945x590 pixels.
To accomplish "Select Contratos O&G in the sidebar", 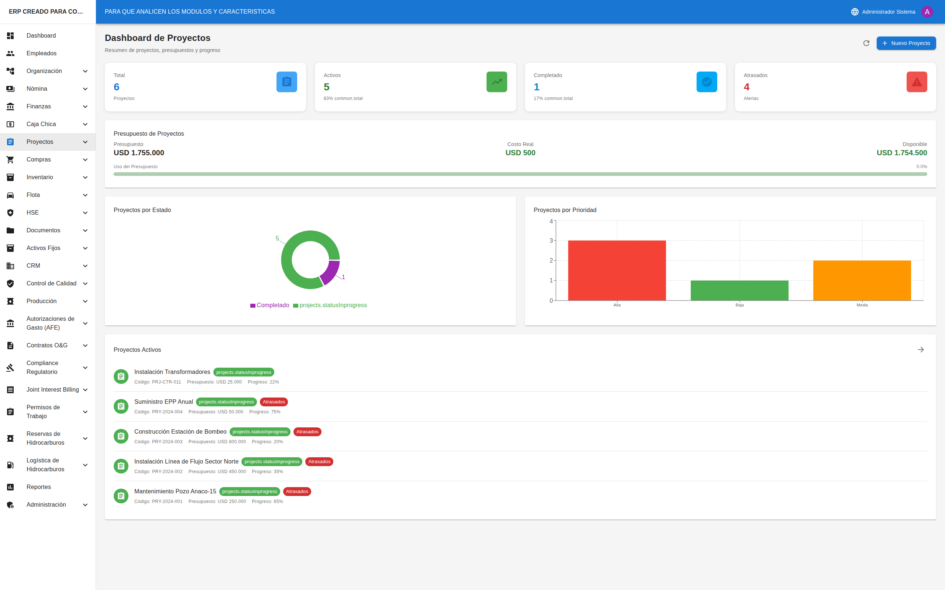I will pos(47,345).
